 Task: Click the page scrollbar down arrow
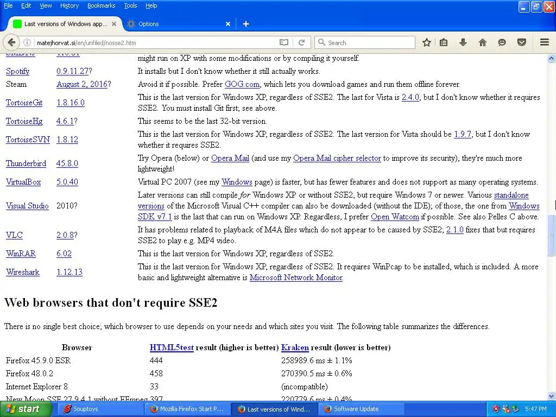click(551, 396)
